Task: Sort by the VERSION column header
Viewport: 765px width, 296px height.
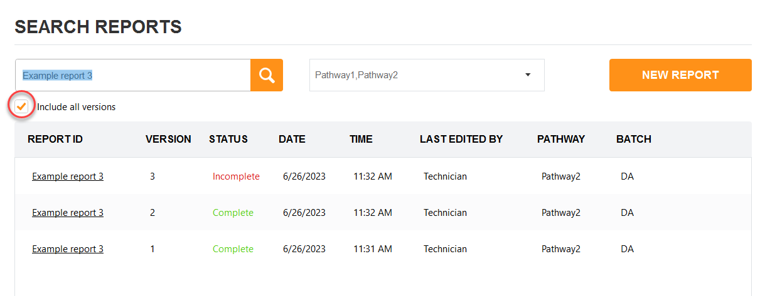Action: (168, 139)
